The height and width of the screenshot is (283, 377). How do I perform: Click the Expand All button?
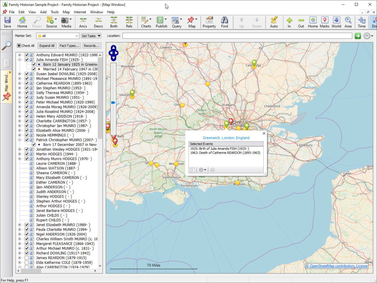[47, 46]
